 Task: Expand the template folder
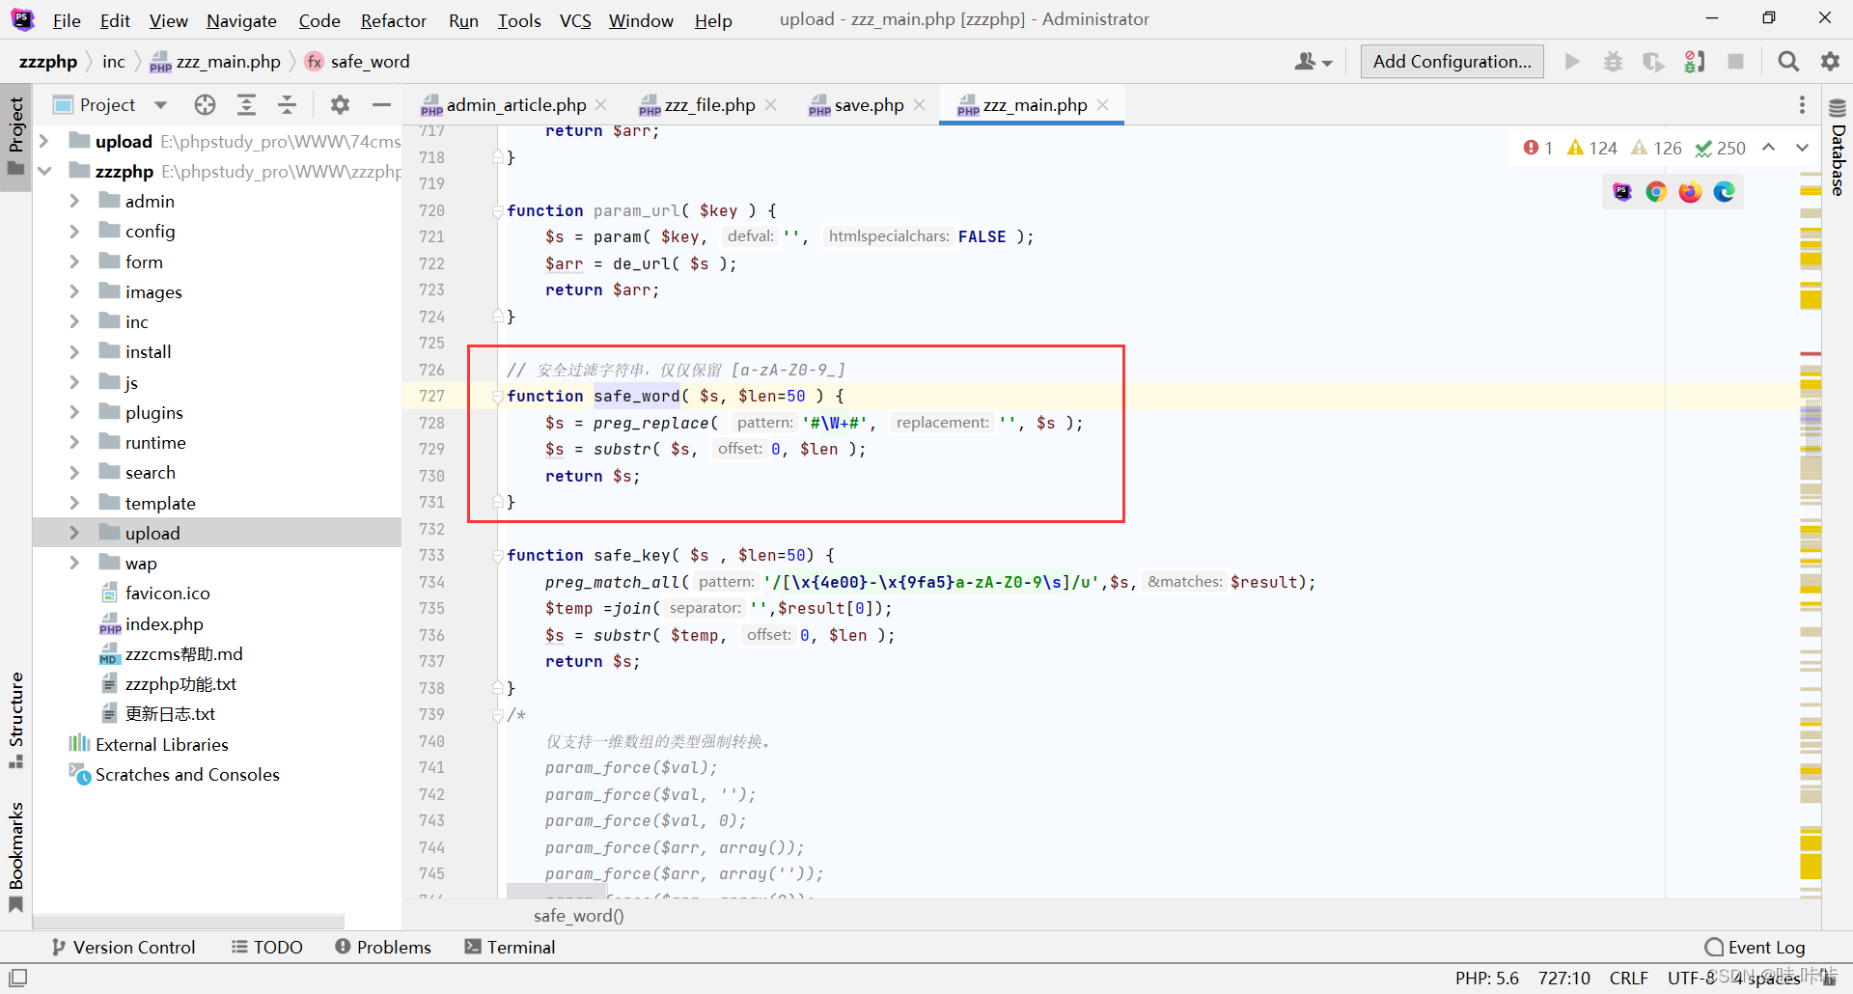[x=74, y=503]
